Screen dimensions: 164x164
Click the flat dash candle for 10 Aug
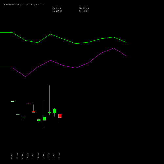pos(29,104)
